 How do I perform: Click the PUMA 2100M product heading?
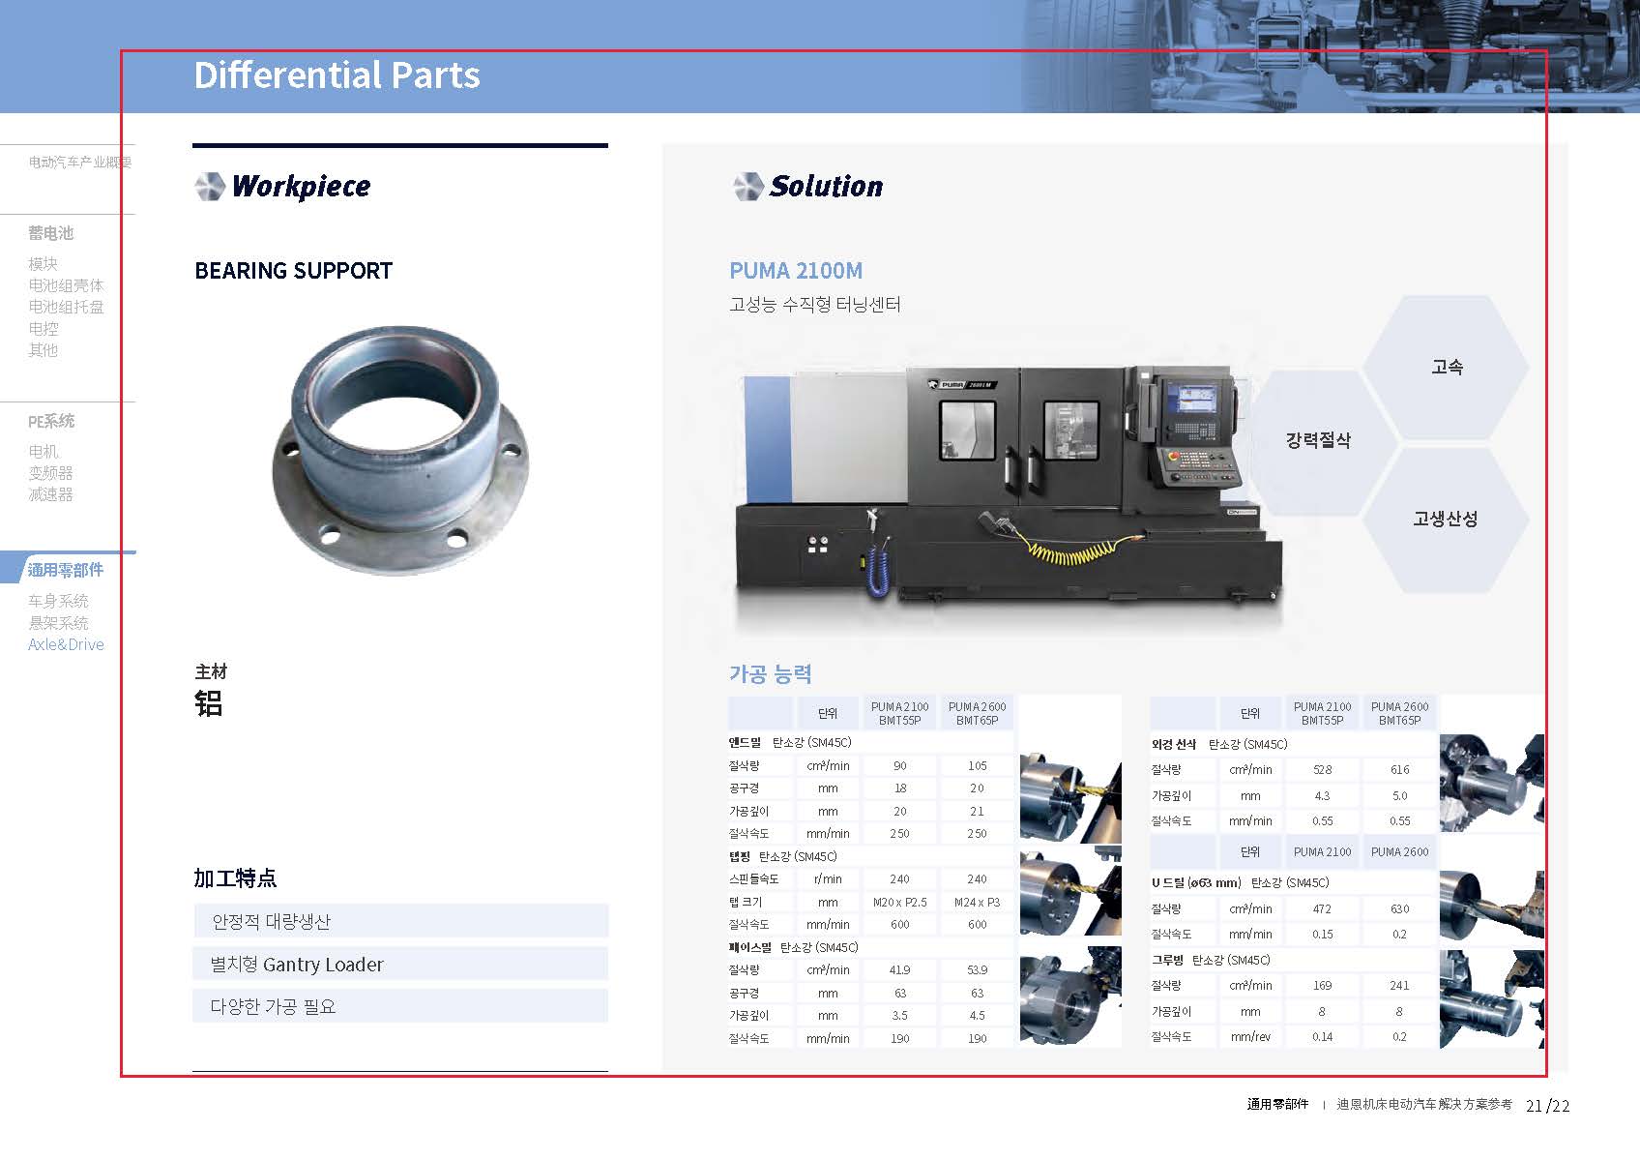[x=796, y=271]
